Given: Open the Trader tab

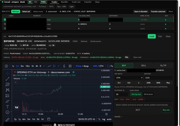Looking at the screenshot, I should [55, 2].
